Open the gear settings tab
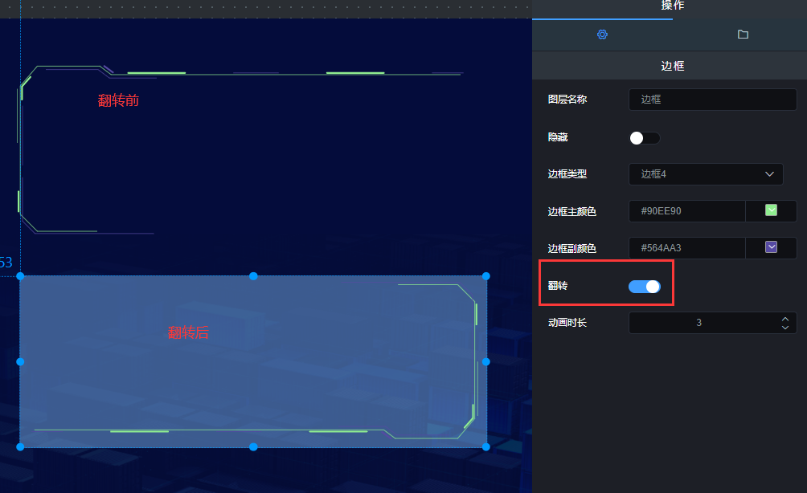This screenshot has height=493, width=807. [602, 35]
